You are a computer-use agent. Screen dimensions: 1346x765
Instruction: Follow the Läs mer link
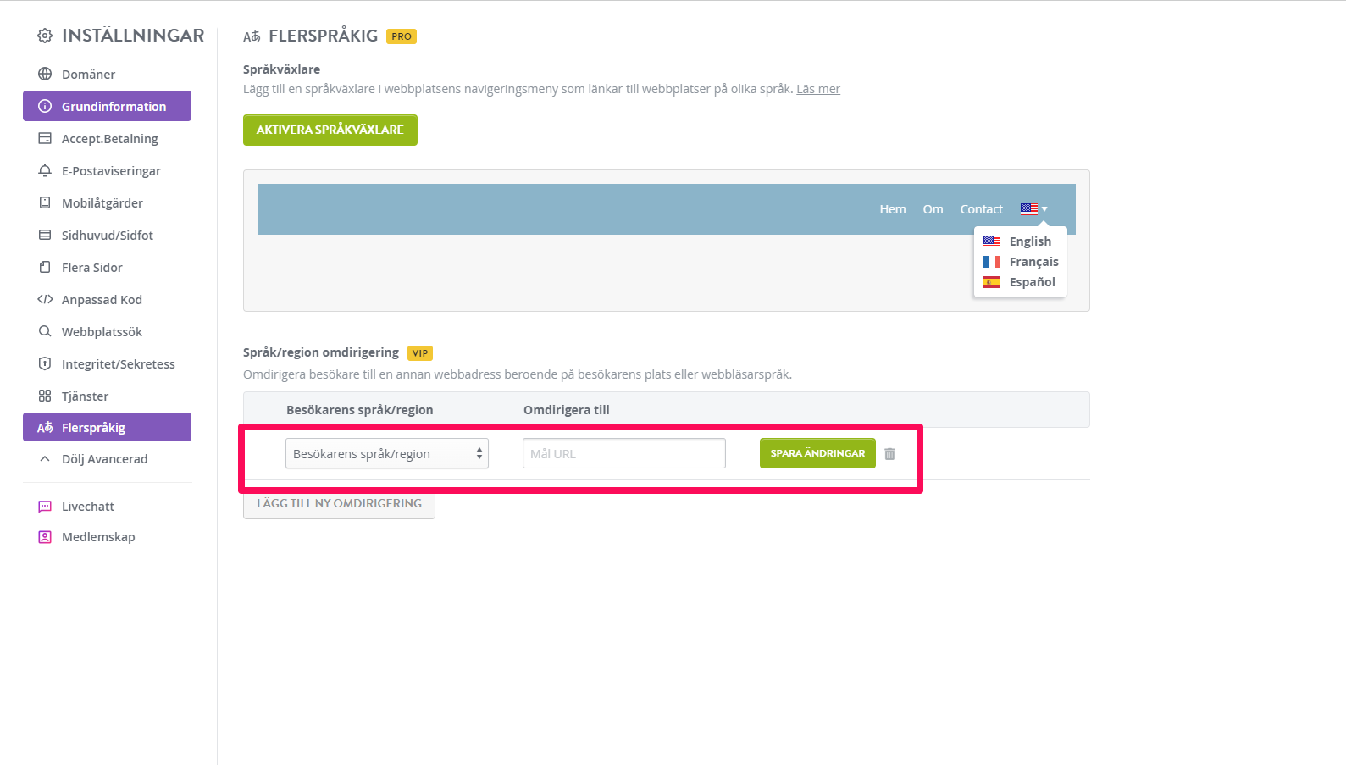pos(818,89)
